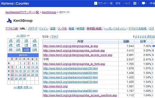Open the vba086.html URL link

pos(70,91)
